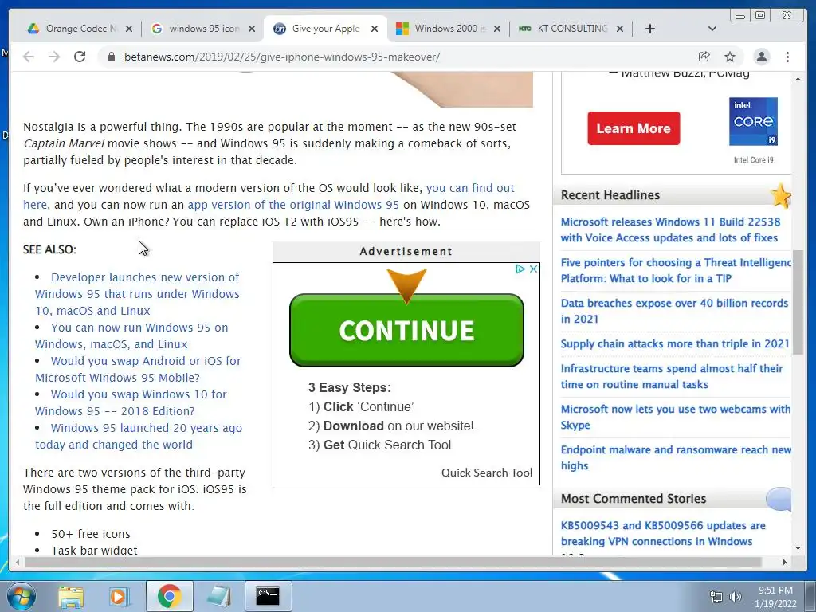The height and width of the screenshot is (612, 816).
Task: Click the taskbar clock showing 9:51 PM
Action: click(775, 597)
